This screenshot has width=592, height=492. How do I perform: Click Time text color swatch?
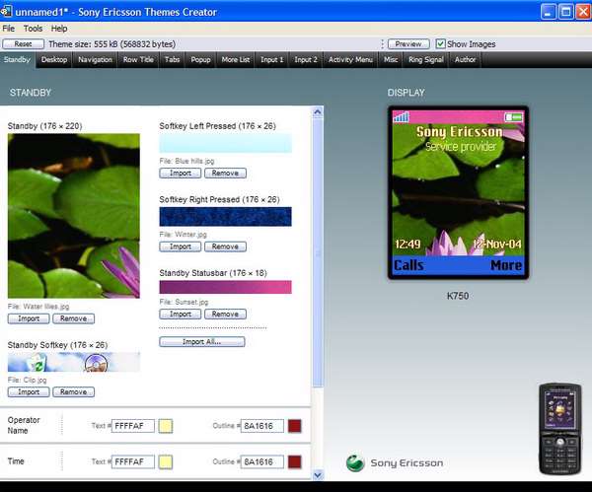[166, 461]
